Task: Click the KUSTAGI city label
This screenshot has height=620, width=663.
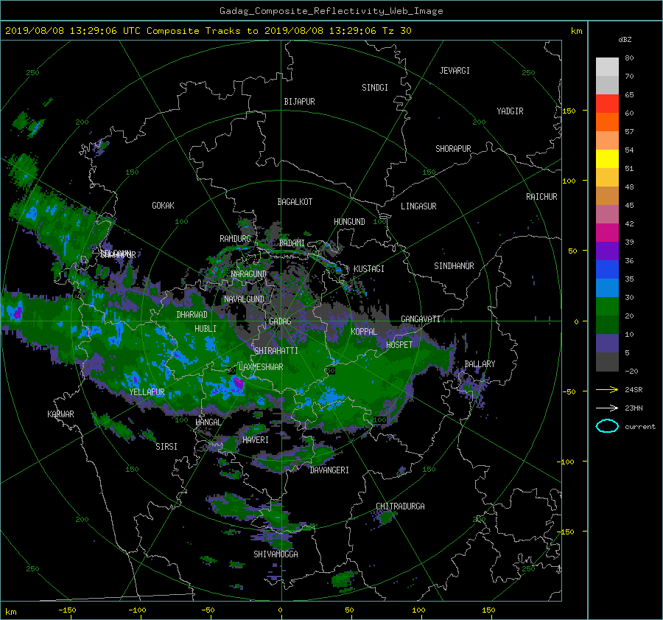Action: point(369,269)
